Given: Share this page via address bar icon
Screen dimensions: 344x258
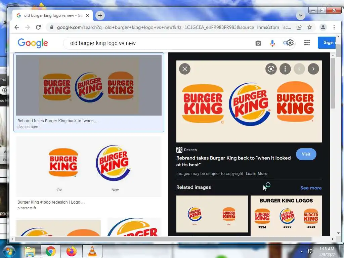Looking at the screenshot, I should (299, 27).
